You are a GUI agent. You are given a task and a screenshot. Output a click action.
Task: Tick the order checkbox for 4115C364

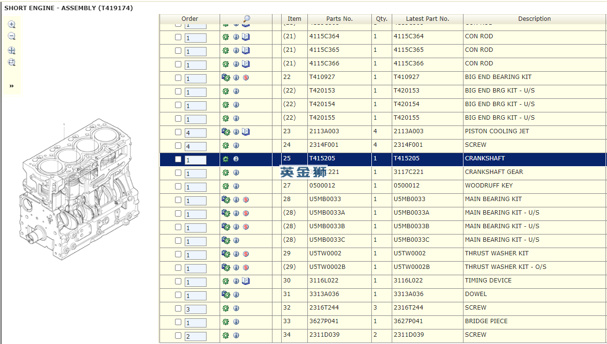tap(178, 37)
